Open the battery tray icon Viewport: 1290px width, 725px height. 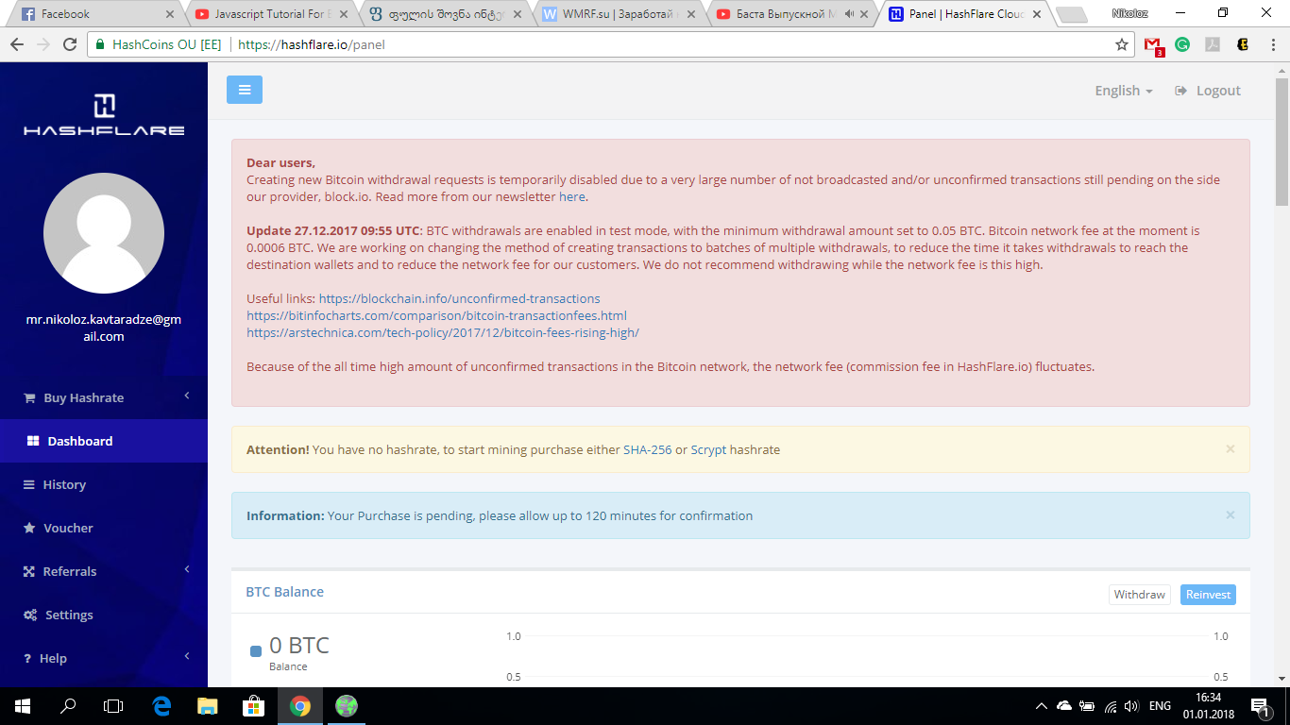pos(1087,706)
